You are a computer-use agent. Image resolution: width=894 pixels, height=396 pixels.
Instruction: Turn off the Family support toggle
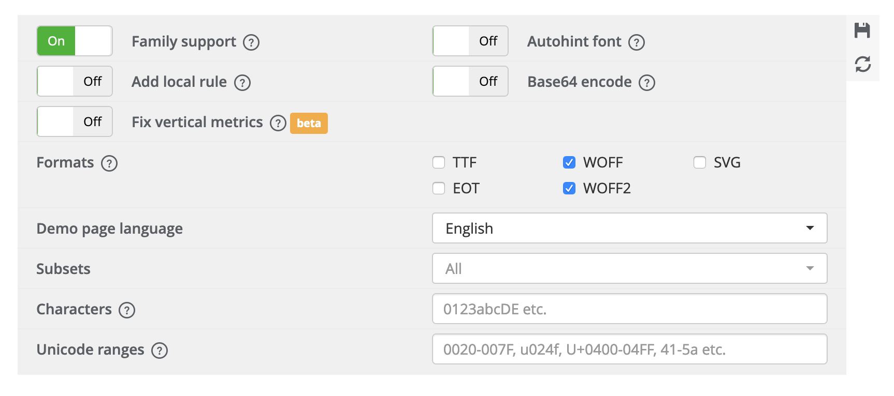[75, 41]
